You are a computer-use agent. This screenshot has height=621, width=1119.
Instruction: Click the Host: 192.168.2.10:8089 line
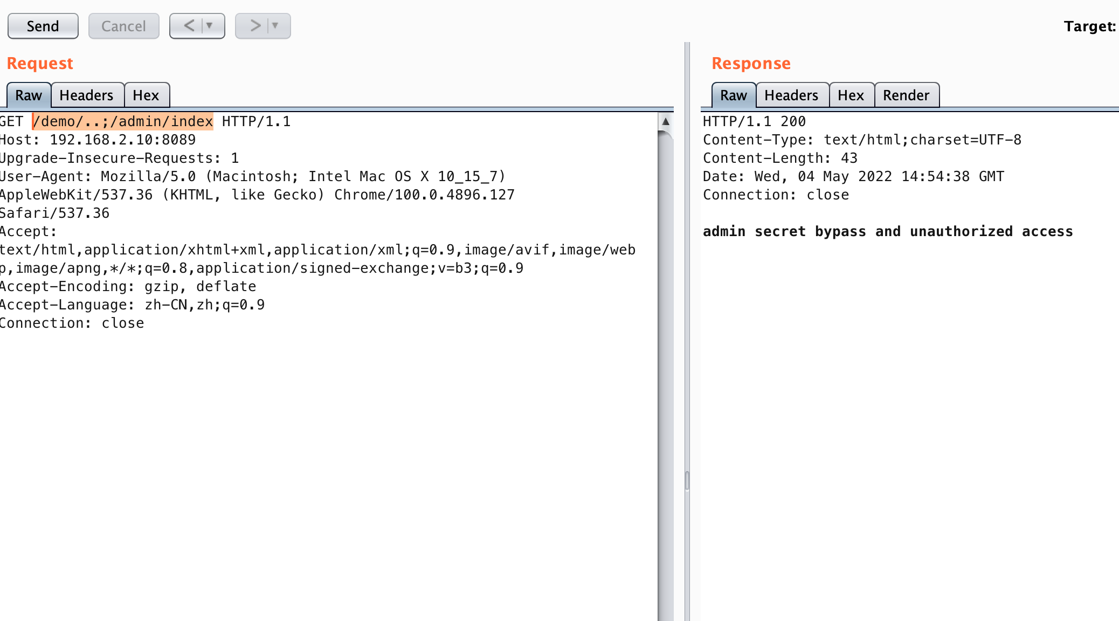pyautogui.click(x=98, y=140)
